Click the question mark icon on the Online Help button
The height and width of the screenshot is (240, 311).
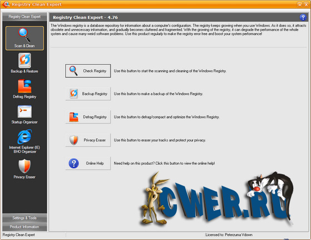coord(73,163)
